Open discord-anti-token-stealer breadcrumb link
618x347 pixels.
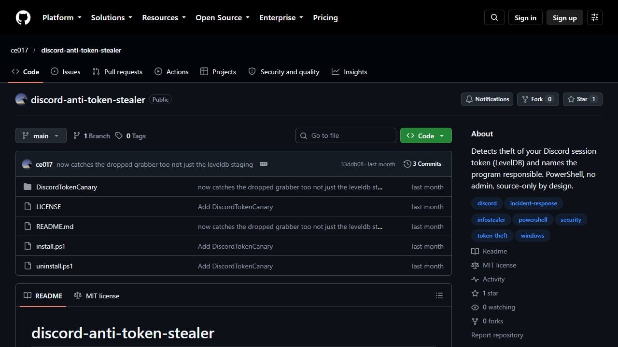(x=81, y=50)
